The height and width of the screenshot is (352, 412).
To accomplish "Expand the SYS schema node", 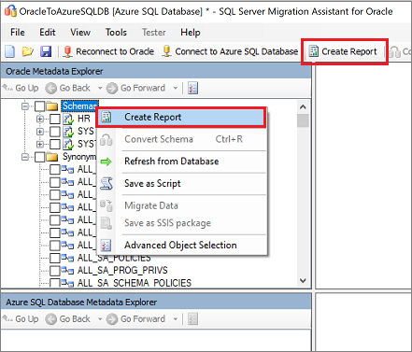I will [x=40, y=132].
